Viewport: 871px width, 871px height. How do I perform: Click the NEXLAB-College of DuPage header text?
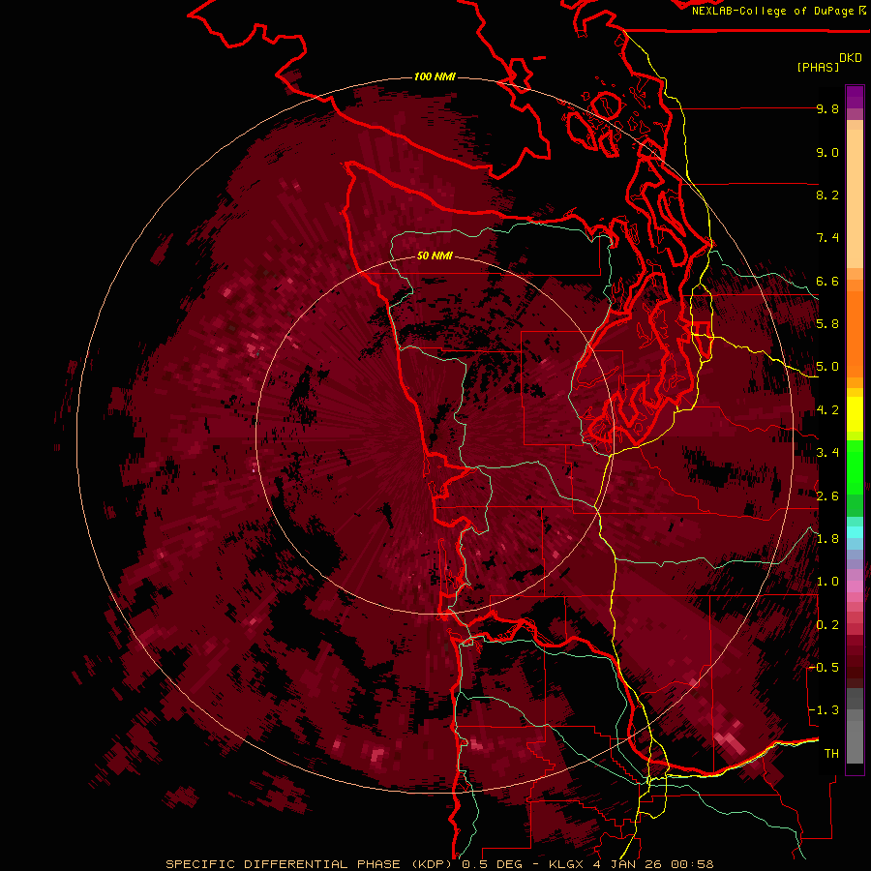(772, 11)
